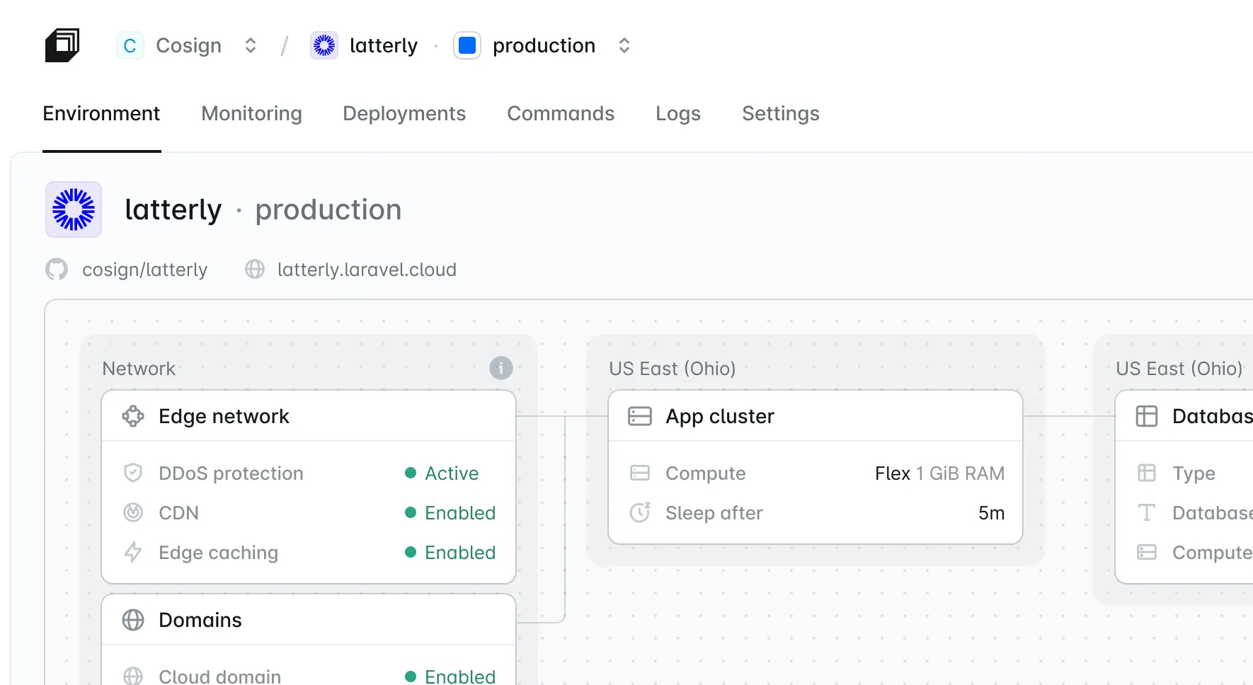Viewport: 1253px width, 685px height.
Task: Select latterly in the breadcrumb
Action: (x=384, y=45)
